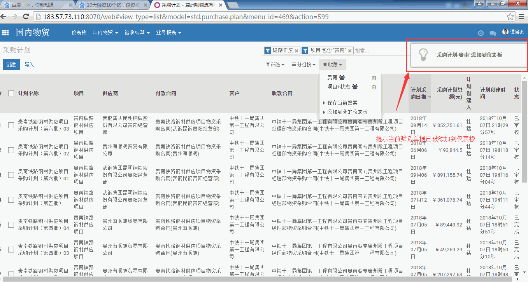Bookmark the page with the star icon
The image size is (528, 282).
coord(510,17)
